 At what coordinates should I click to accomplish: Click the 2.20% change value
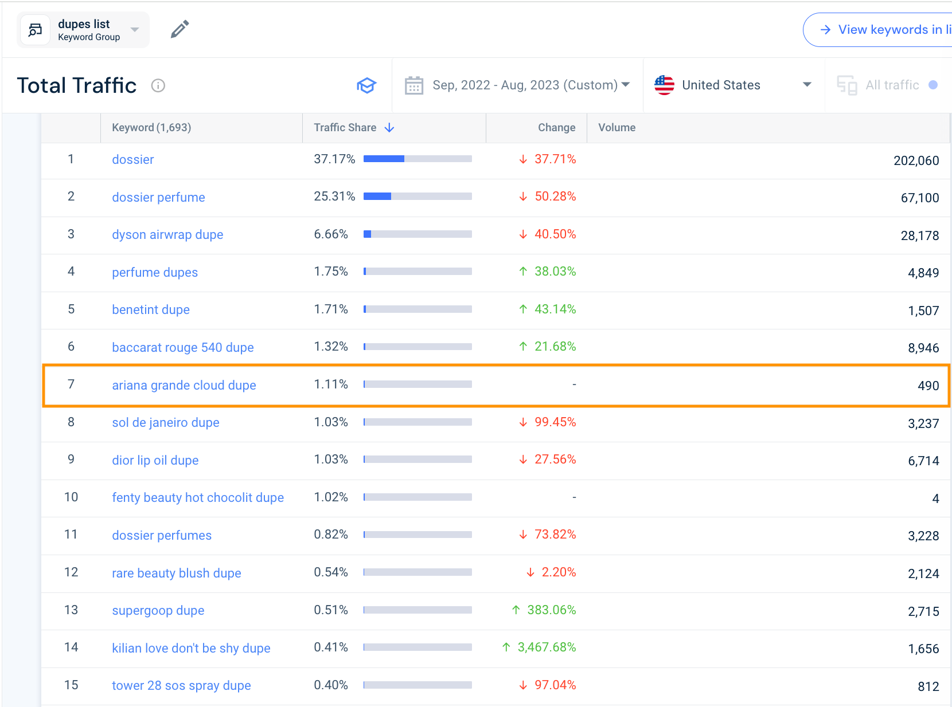pos(559,572)
